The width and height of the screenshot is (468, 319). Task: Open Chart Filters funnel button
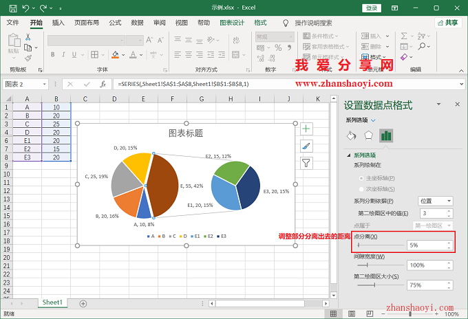(x=306, y=163)
